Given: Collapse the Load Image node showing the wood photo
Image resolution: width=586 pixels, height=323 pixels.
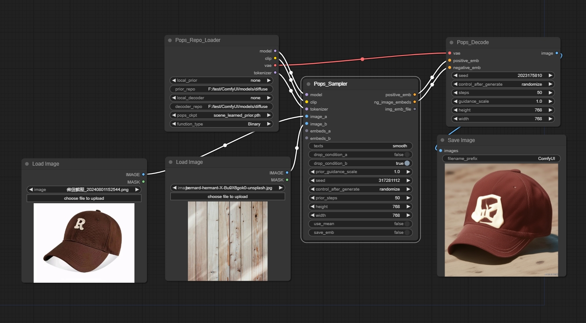Looking at the screenshot, I should 170,162.
